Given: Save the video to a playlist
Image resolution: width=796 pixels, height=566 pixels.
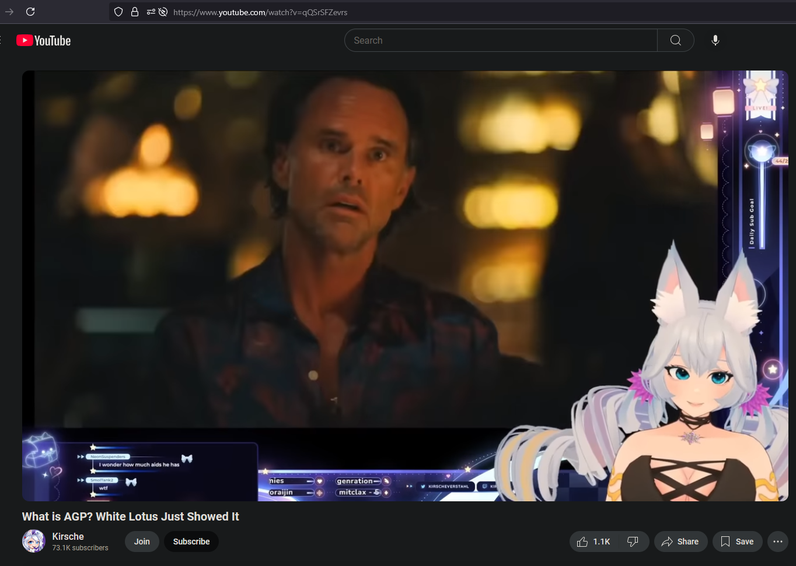Looking at the screenshot, I should (738, 542).
